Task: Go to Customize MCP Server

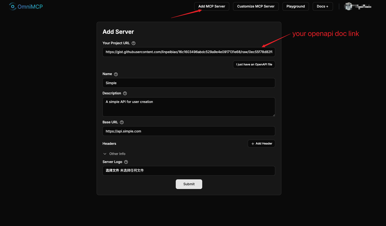Action: tap(256, 6)
